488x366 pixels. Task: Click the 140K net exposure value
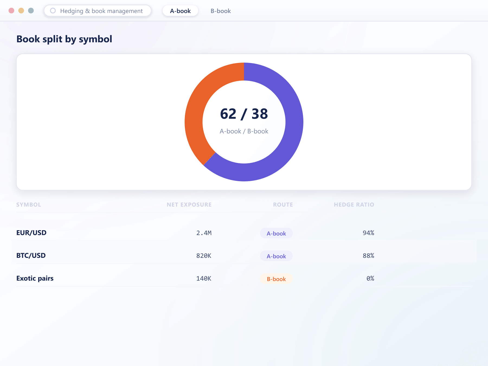pos(204,278)
